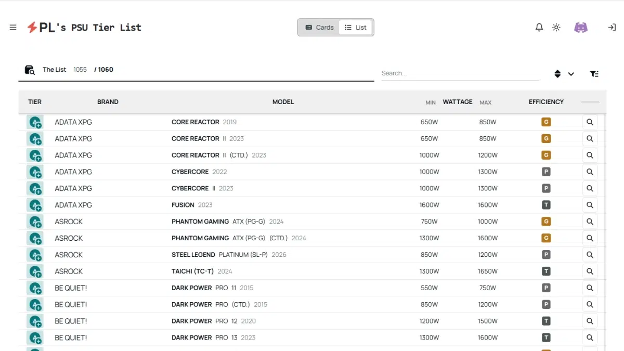Open details for Cybercore 2022

[x=590, y=172]
